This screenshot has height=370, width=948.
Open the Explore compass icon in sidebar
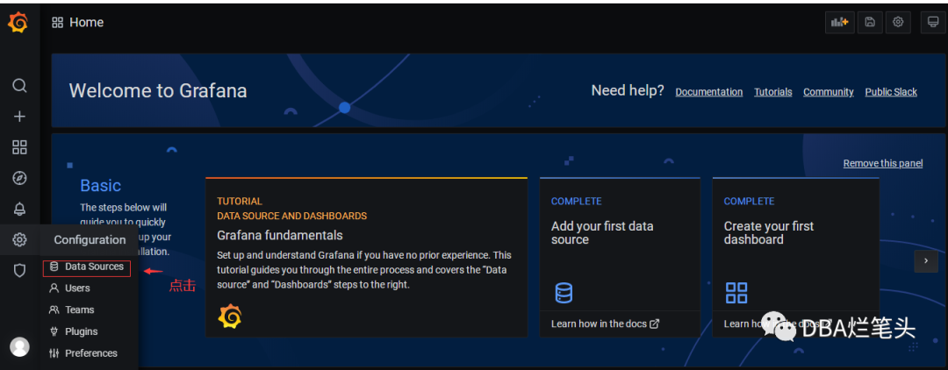coord(20,178)
